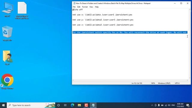Click the 'Windows (CRLF)' status entry

pyautogui.click(x=164, y=83)
